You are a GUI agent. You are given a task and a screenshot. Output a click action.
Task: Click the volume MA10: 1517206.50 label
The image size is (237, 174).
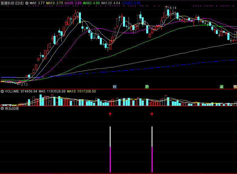(x=81, y=91)
